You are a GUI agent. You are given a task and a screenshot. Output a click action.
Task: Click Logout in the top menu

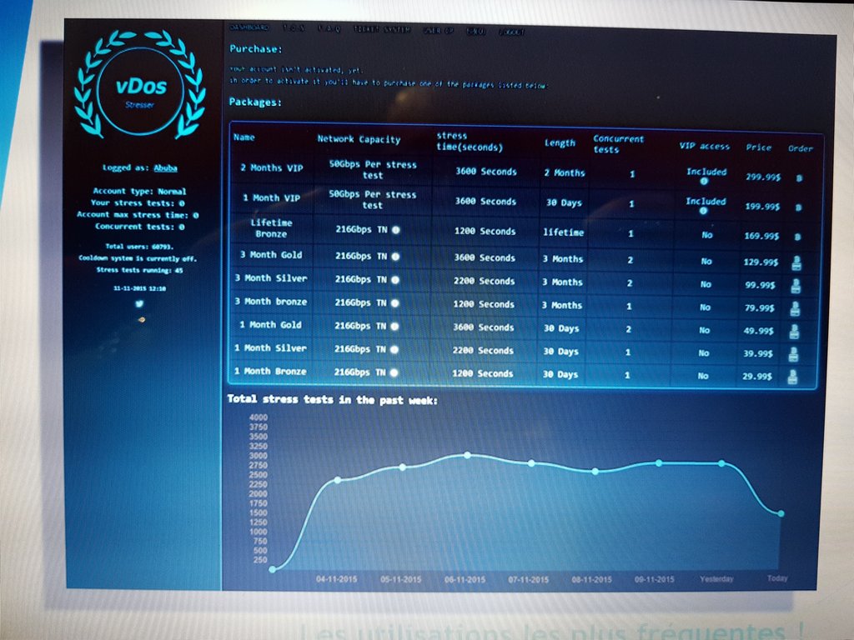click(x=512, y=32)
